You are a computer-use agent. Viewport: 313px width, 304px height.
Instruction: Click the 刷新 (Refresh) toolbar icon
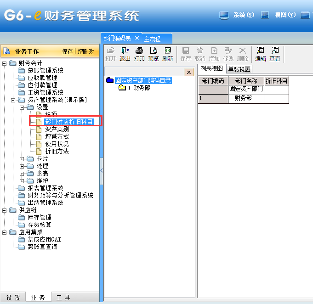point(168,54)
